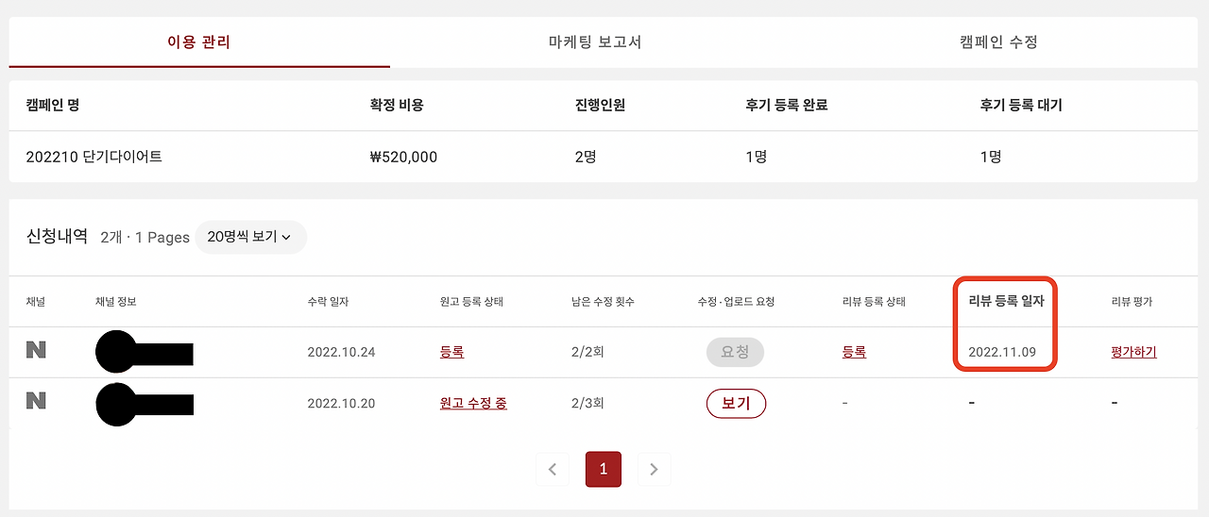This screenshot has height=517, width=1209.
Task: Click the blacked-out channel info in first row
Action: (x=145, y=352)
